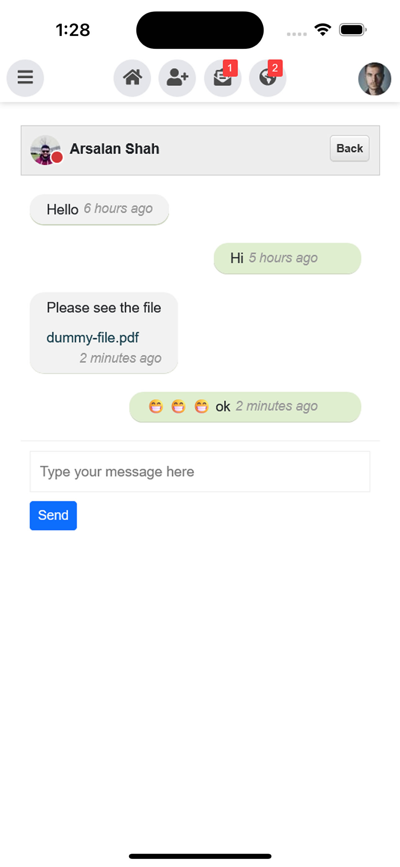Click the Arsalan Shah name heading
The image size is (400, 867).
click(114, 149)
